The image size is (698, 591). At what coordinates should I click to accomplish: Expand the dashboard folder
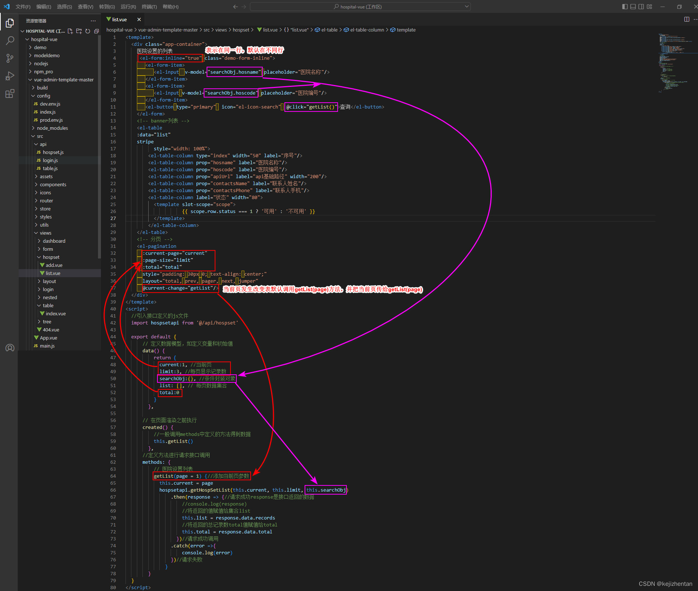tap(54, 241)
